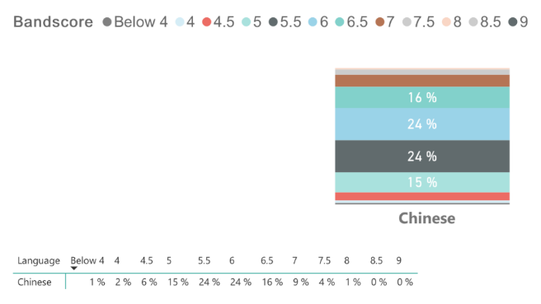Select the brown 7 legend dot
Screen dimensions: 541x304
pyautogui.click(x=380, y=22)
